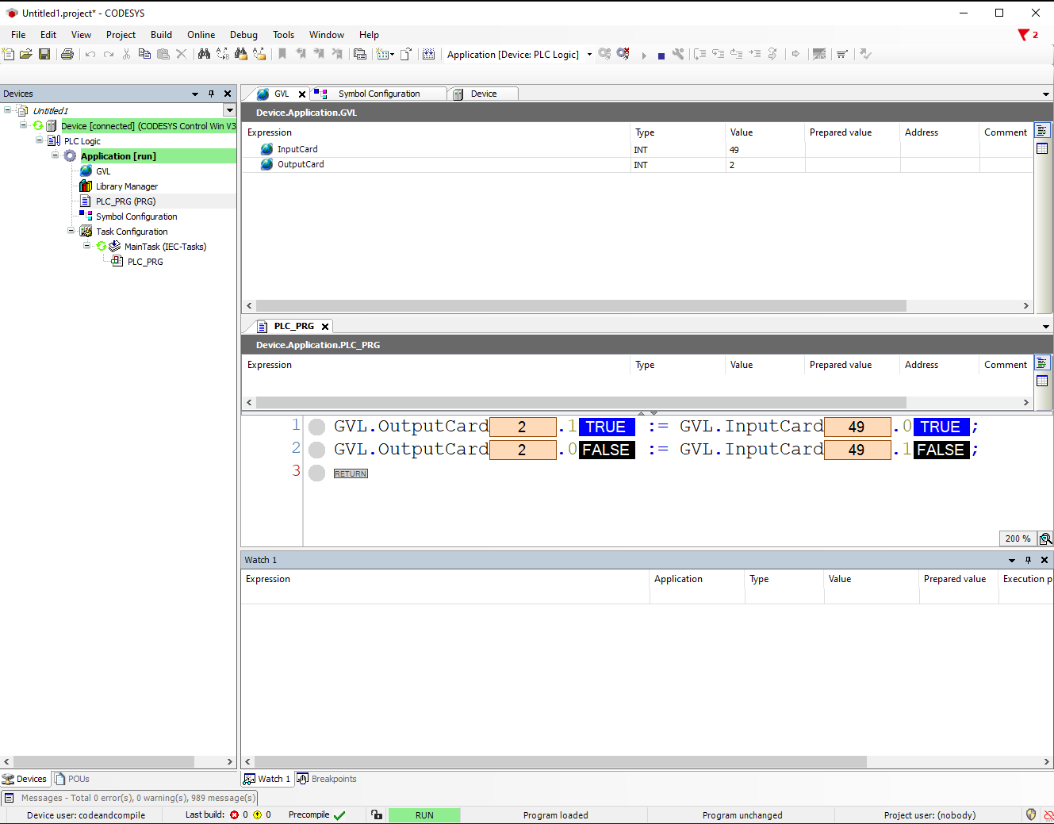Click the Logout disconnect toolbar icon
Image resolution: width=1054 pixels, height=824 pixels.
point(623,54)
